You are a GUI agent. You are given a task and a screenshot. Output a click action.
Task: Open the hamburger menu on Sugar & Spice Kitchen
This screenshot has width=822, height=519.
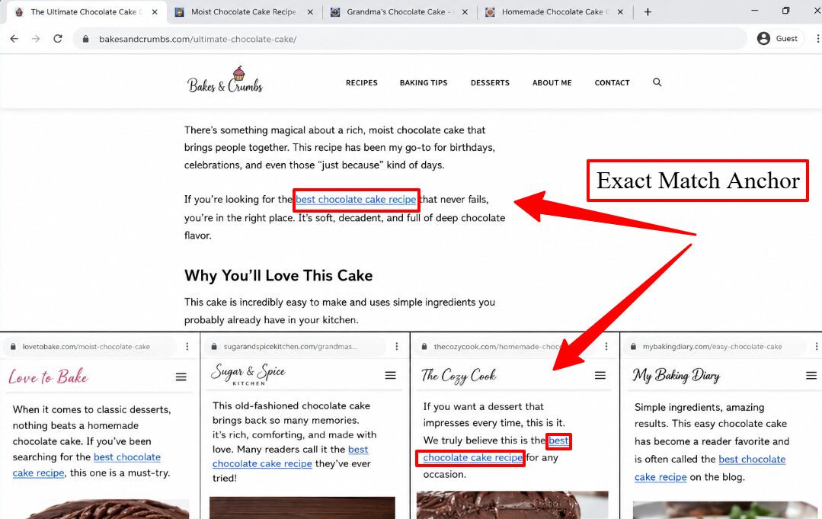pyautogui.click(x=391, y=376)
